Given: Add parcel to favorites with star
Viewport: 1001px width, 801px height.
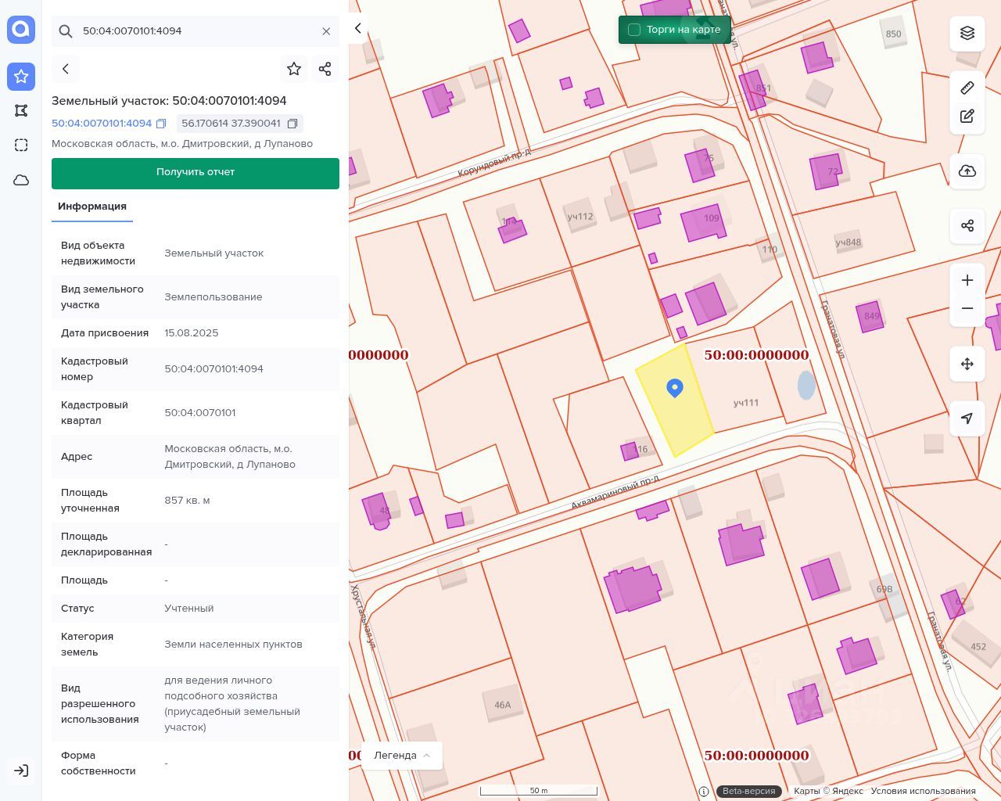Looking at the screenshot, I should (294, 69).
